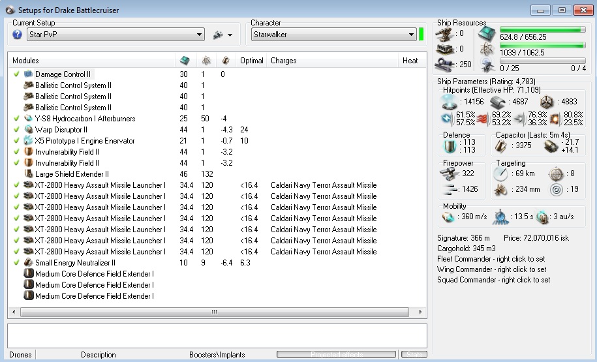This screenshot has height=362, width=597.
Task: Toggle the Small Energy Neutralizer II checkmark
Action: [16, 262]
